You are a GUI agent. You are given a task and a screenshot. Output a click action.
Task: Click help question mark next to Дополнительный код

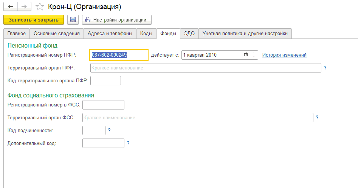pos(128,143)
